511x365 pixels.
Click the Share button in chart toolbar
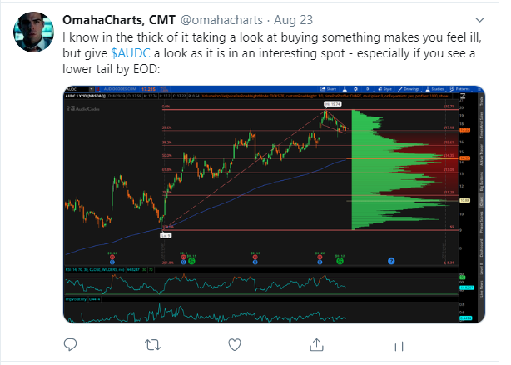[329, 89]
